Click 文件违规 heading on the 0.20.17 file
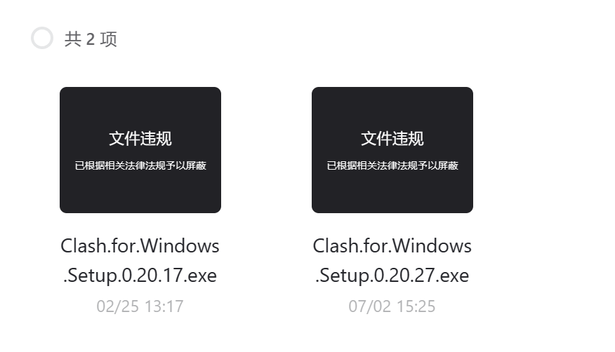 click(140, 139)
